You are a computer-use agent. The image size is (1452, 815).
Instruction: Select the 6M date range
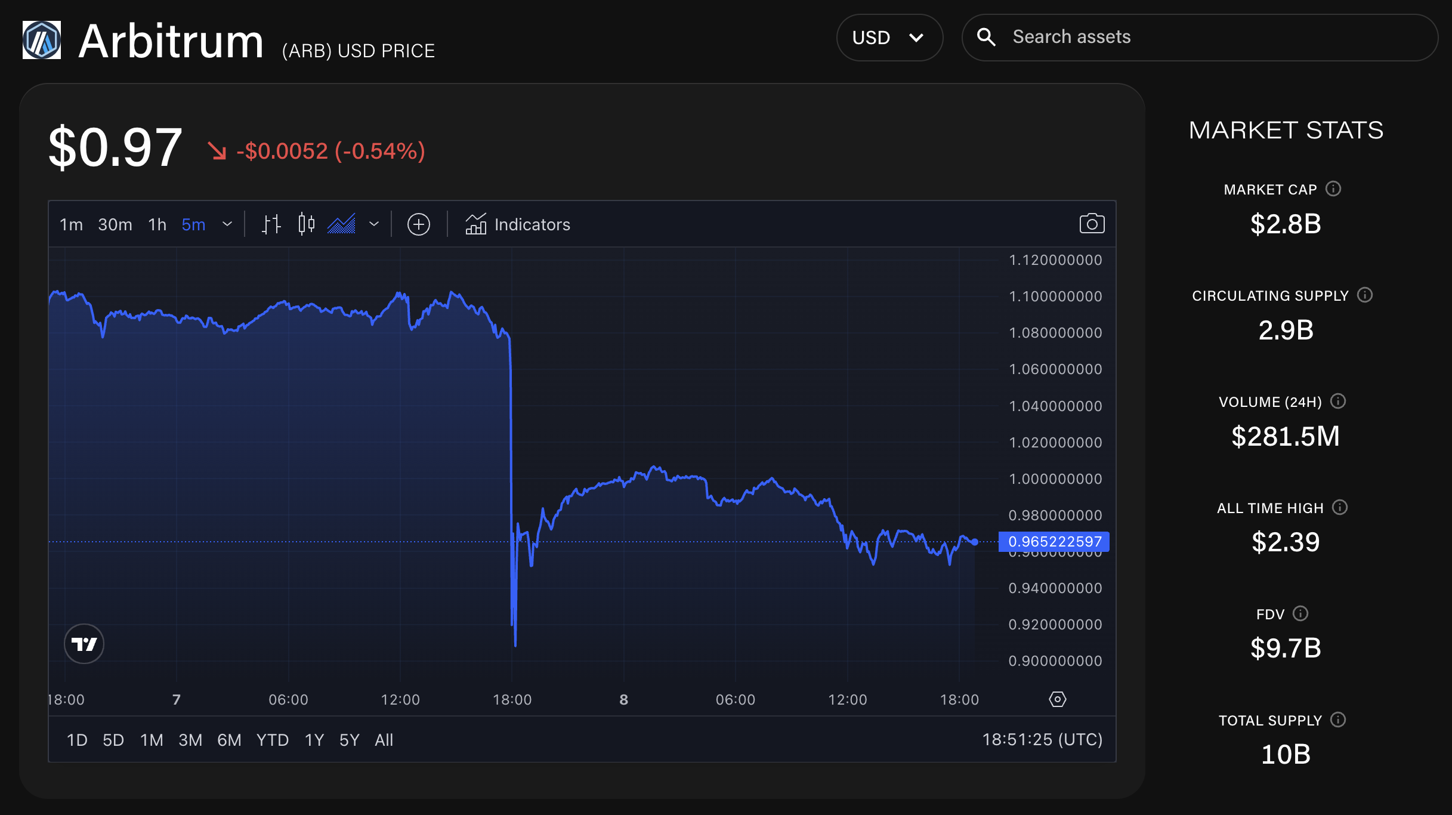229,740
